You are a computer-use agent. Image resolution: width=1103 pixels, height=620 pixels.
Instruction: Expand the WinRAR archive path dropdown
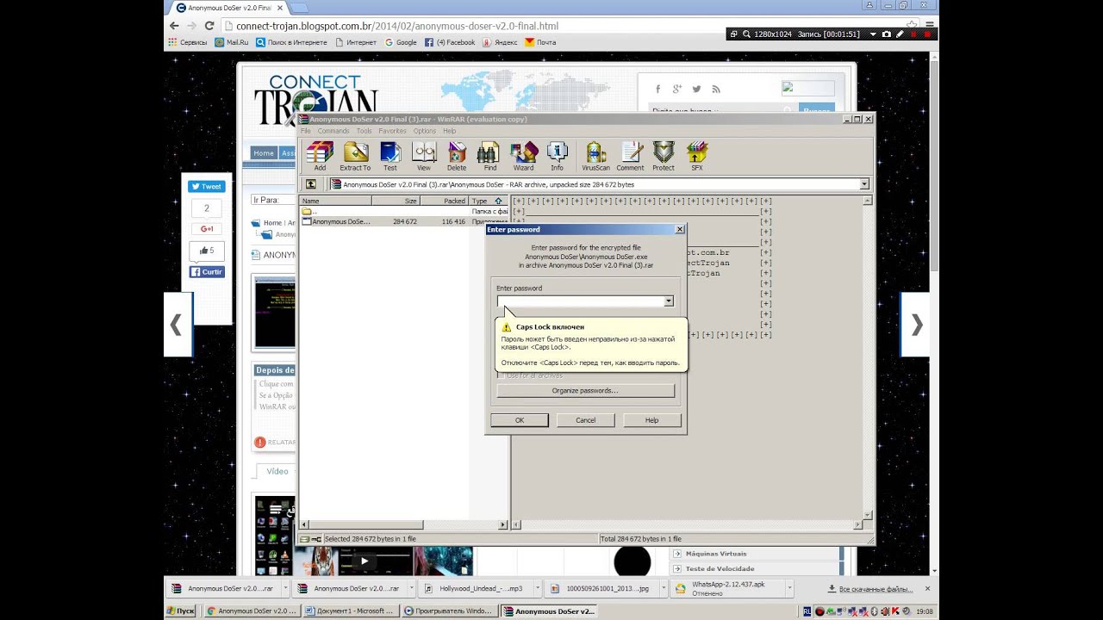click(864, 184)
